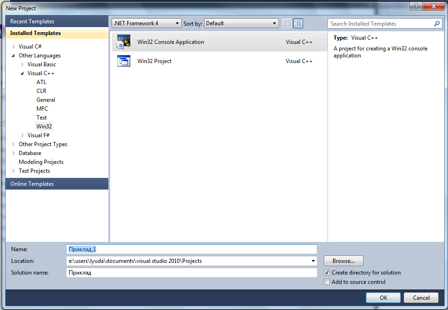Screen dimensions: 448x310
Task: Open the Recent Templates section
Action: [57, 21]
